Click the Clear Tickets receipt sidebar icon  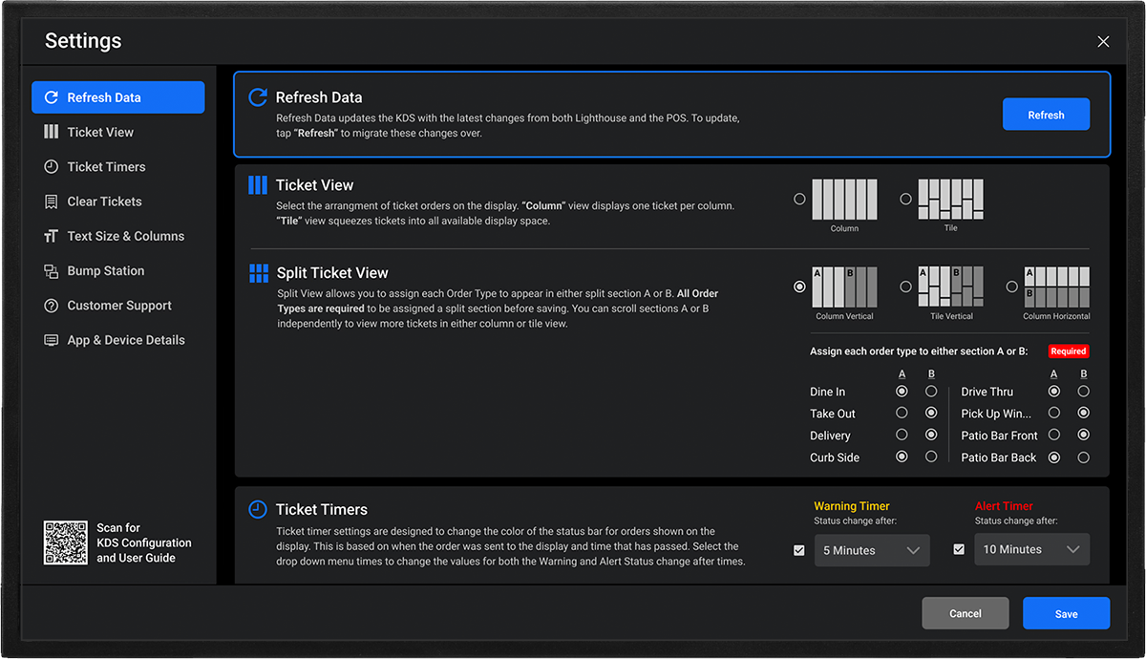click(52, 202)
